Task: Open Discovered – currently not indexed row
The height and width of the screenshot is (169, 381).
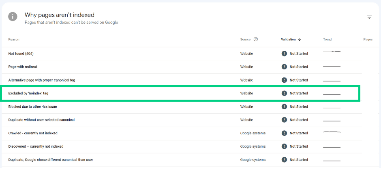Action: (182, 146)
